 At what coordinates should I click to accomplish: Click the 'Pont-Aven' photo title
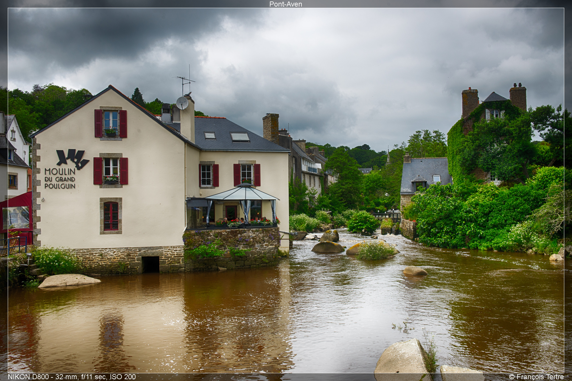click(286, 4)
